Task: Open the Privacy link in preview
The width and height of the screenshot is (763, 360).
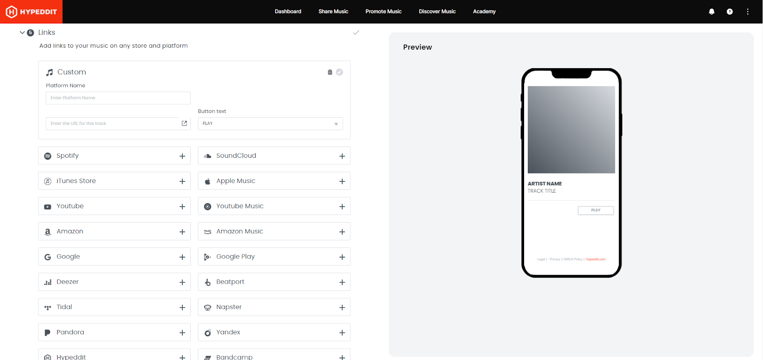Action: pos(555,259)
